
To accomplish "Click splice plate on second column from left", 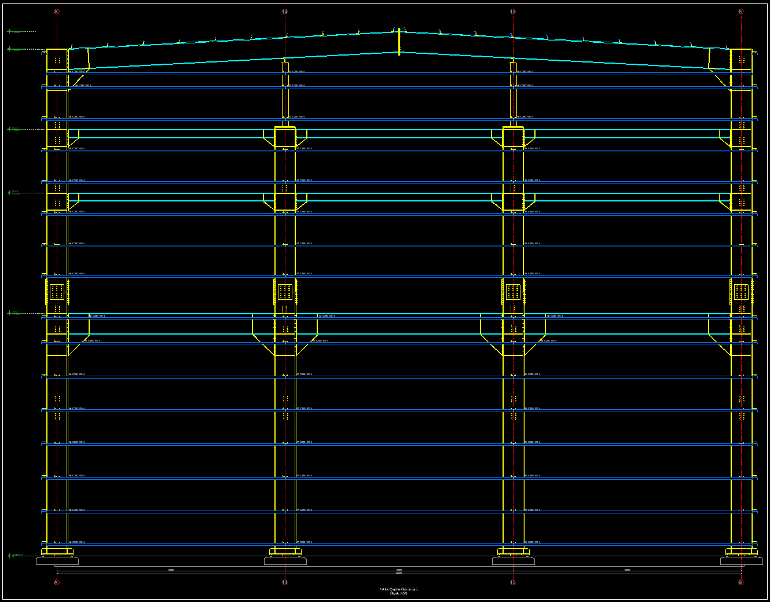I will coord(285,292).
